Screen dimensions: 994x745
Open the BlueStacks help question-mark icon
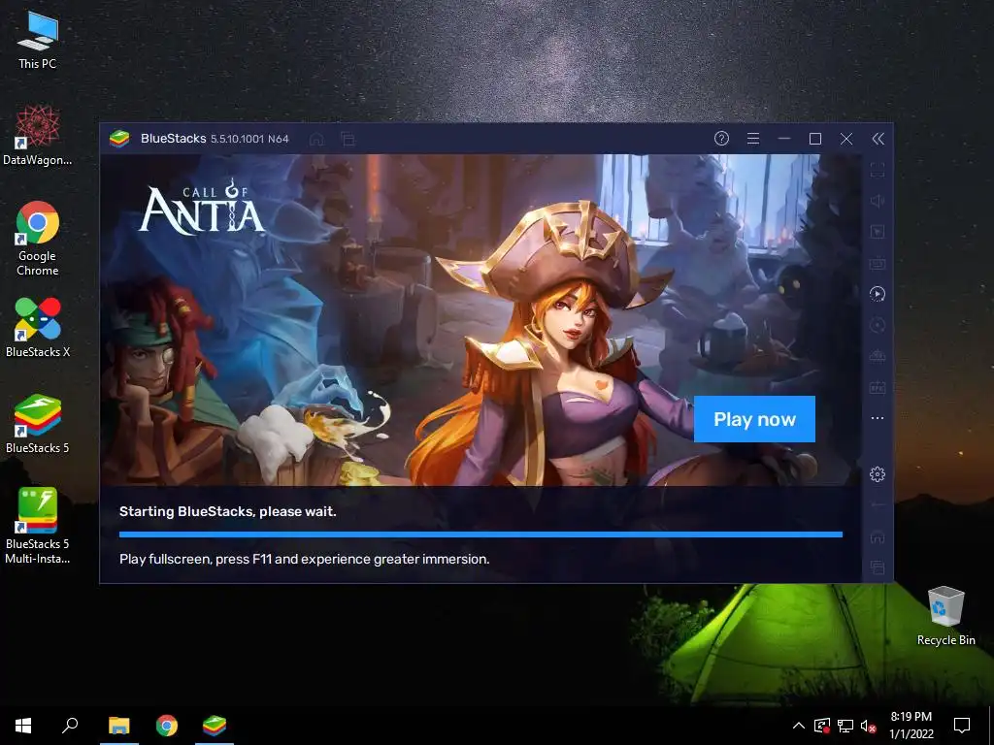[721, 139]
